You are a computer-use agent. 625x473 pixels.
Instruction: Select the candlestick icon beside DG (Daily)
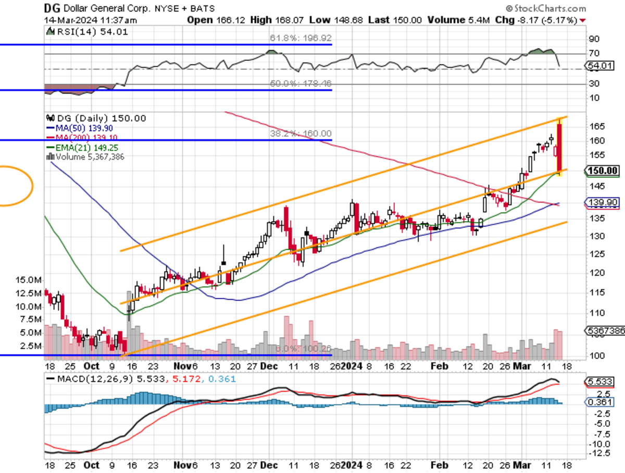[x=50, y=119]
